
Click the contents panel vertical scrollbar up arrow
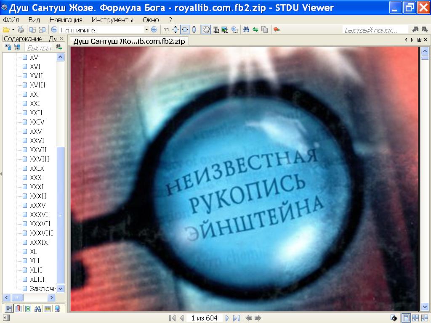tap(61, 57)
